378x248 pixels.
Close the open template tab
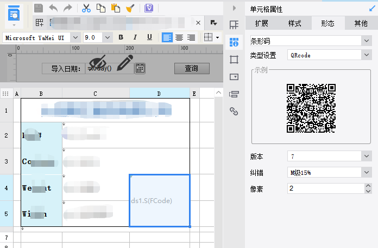click(x=198, y=23)
